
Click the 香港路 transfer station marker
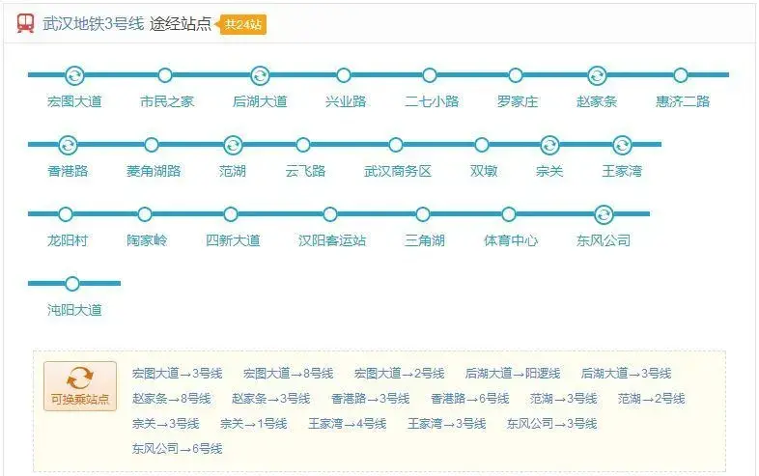[68, 145]
